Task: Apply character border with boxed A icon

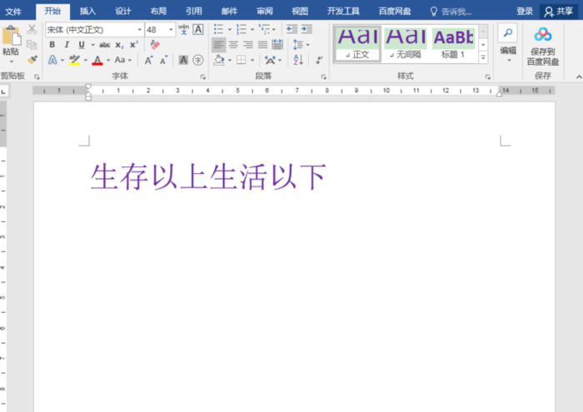Action: click(x=198, y=29)
